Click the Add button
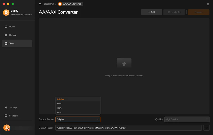This screenshot has height=135, width=213. [x=151, y=12]
